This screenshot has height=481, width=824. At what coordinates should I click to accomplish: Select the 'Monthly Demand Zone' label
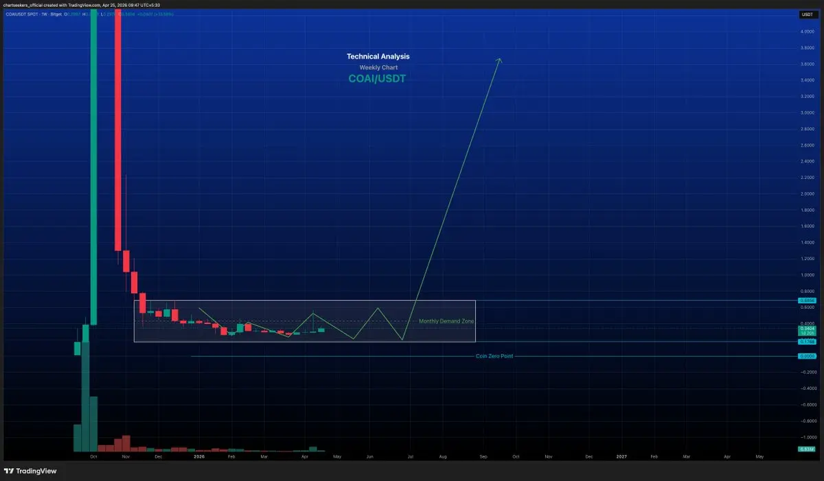446,321
